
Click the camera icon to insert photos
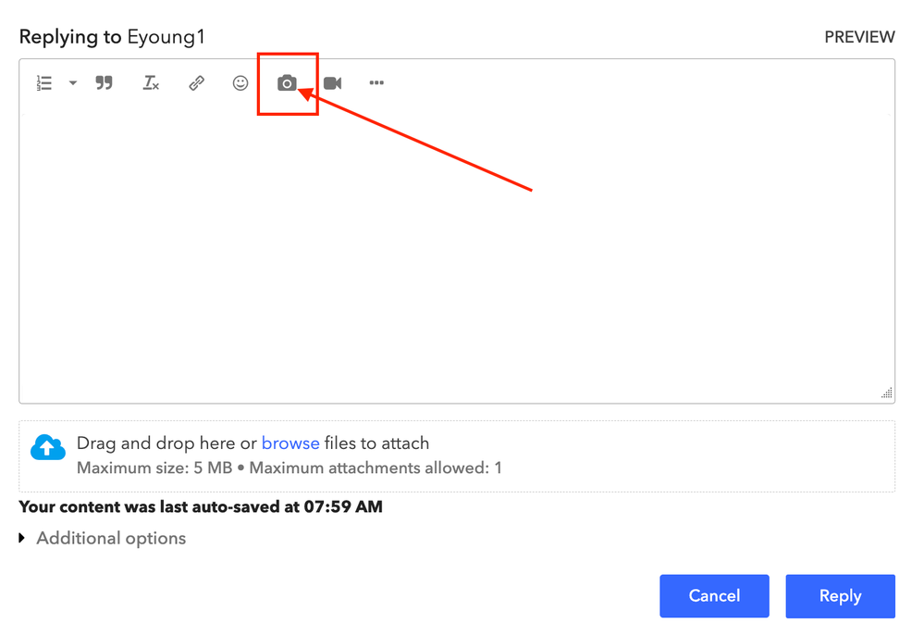click(x=287, y=83)
